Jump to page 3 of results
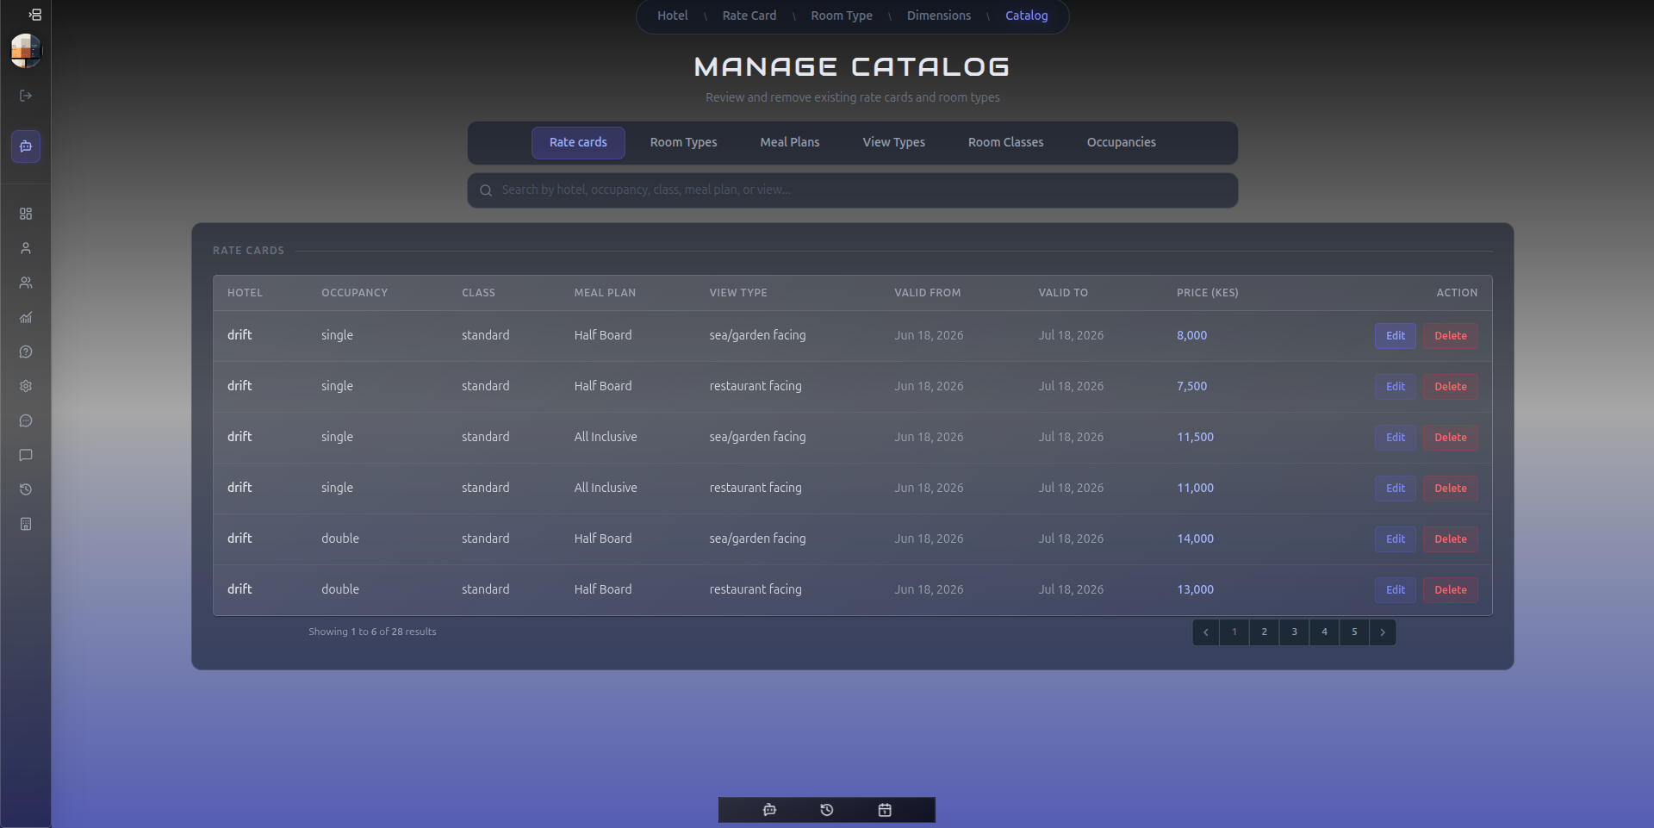 point(1294,632)
